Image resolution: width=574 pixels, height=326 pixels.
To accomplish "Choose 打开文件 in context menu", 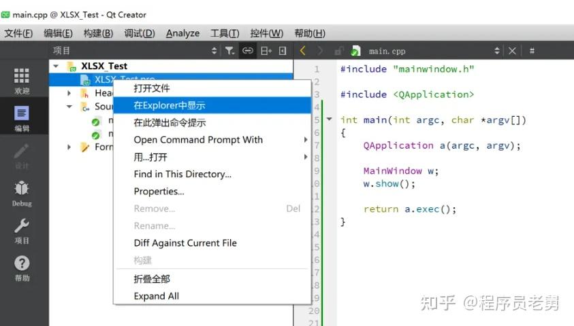I will (212, 88).
